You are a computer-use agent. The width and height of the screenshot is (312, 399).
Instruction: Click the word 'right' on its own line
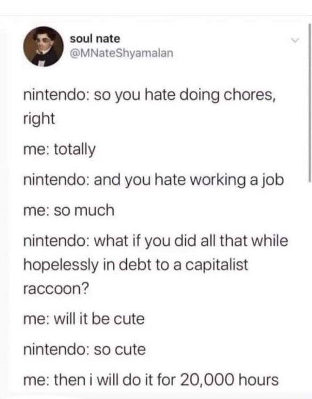tap(39, 119)
